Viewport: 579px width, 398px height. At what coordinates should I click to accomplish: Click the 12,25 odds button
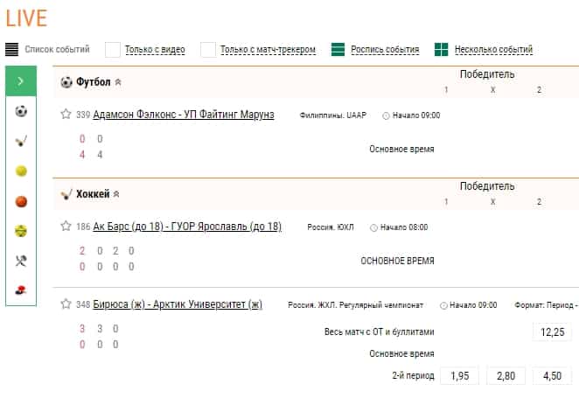tap(552, 332)
